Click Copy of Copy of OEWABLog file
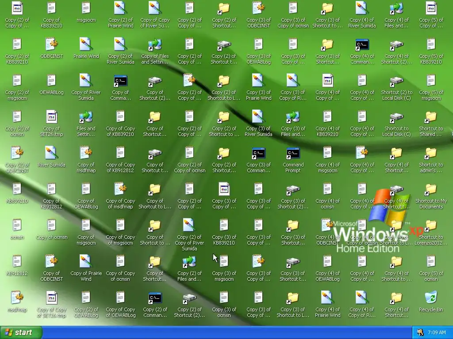 pos(120,298)
